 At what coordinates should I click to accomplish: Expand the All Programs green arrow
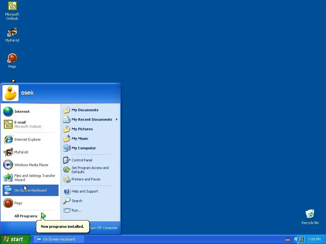point(43,216)
